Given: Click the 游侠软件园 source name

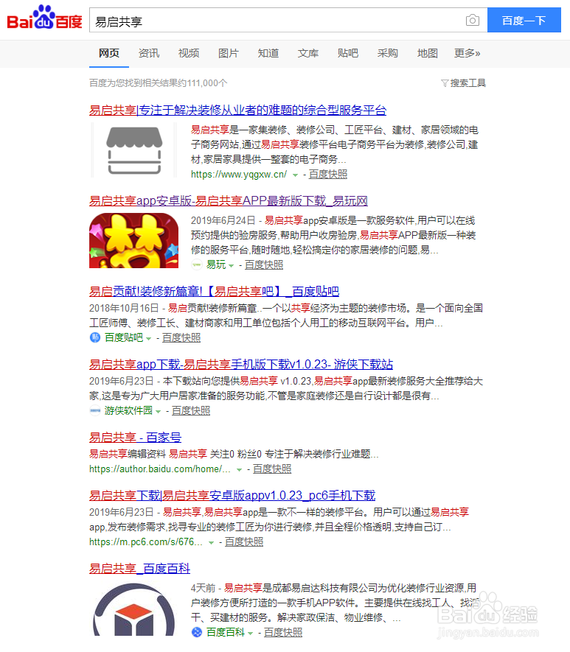Looking at the screenshot, I should click(x=128, y=411).
